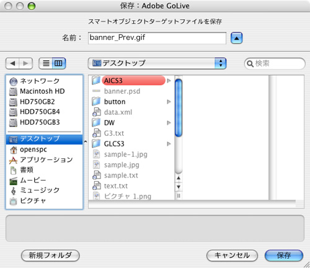Select the ネットワーク sidebar icon

coord(14,81)
